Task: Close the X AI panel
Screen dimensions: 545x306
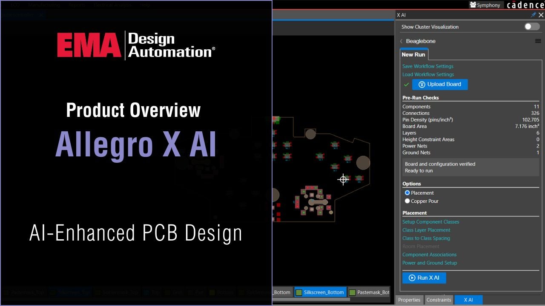Action: pos(541,15)
